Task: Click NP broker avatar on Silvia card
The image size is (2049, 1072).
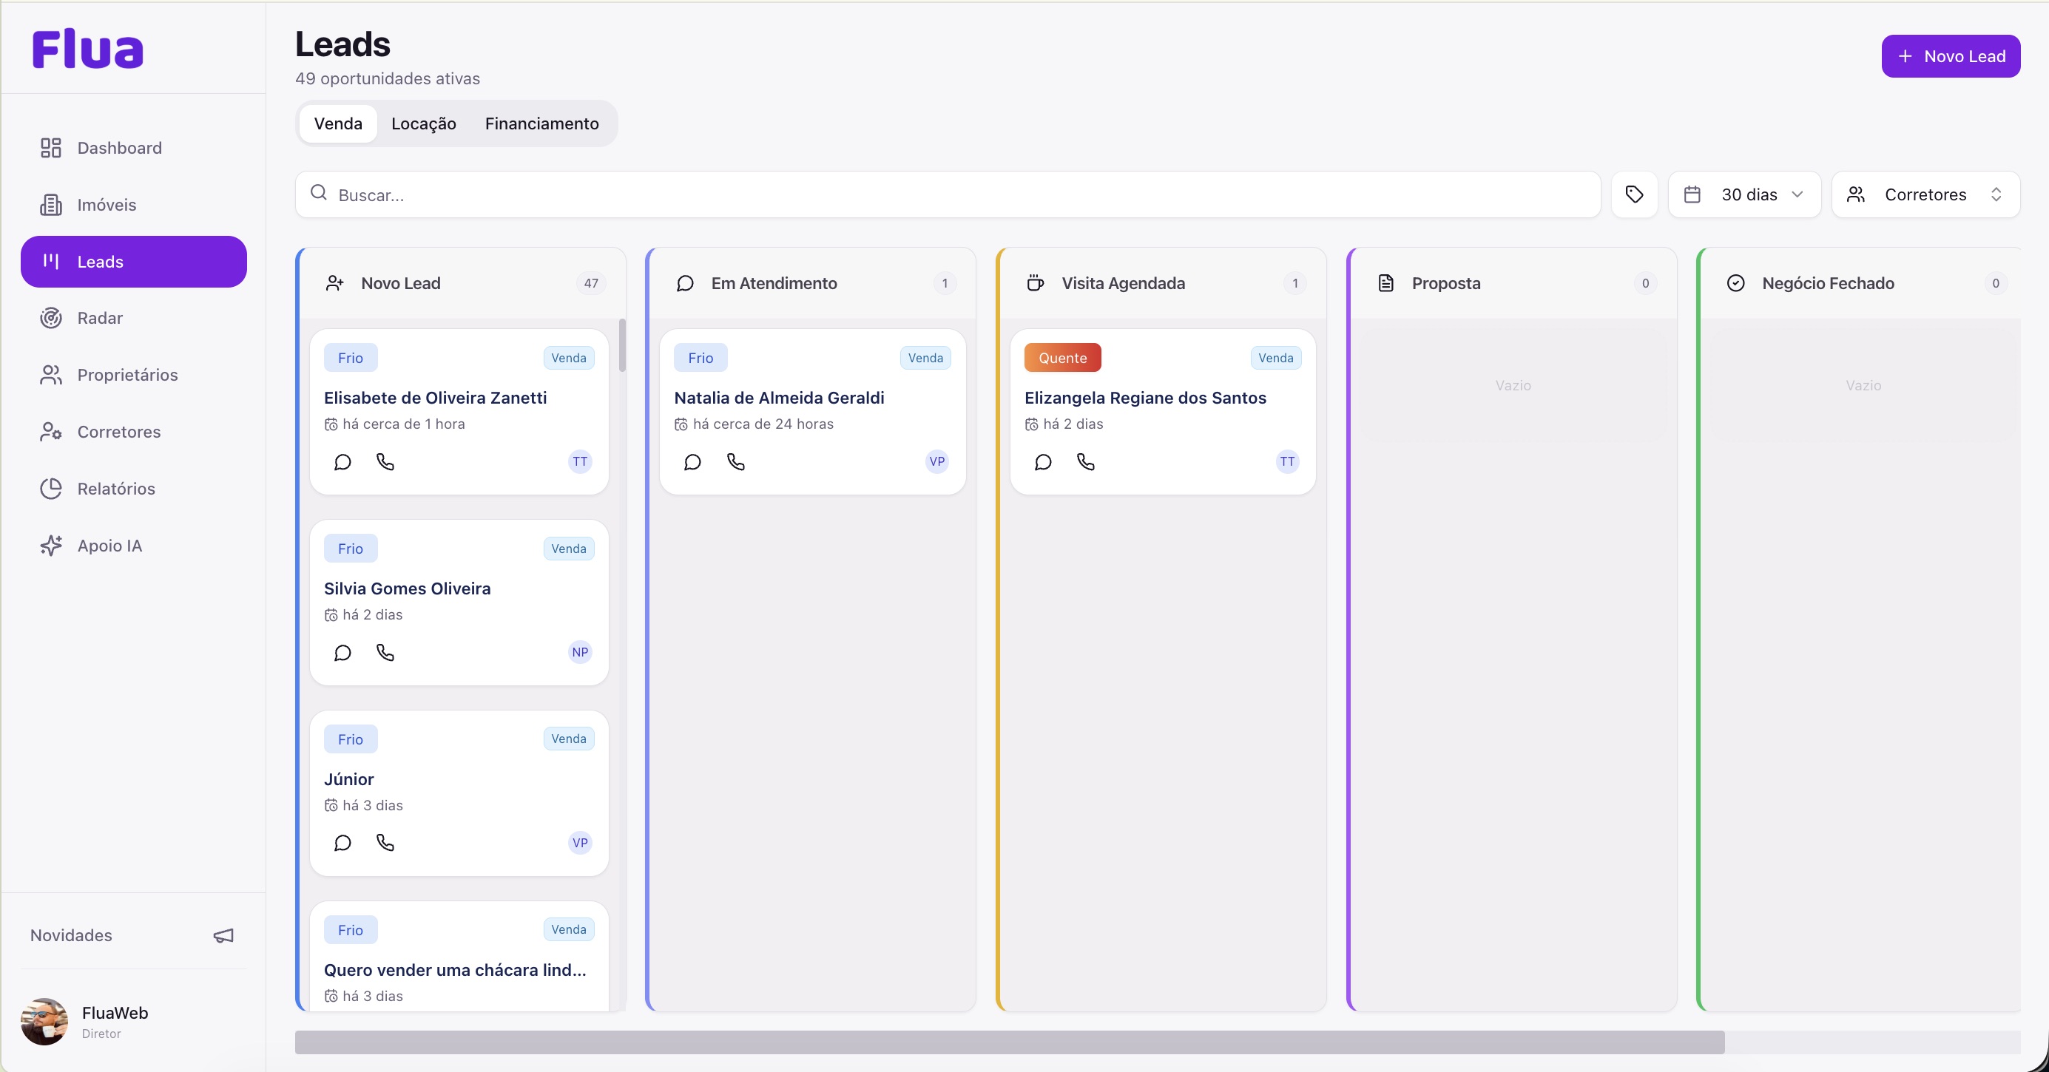Action: click(x=580, y=652)
